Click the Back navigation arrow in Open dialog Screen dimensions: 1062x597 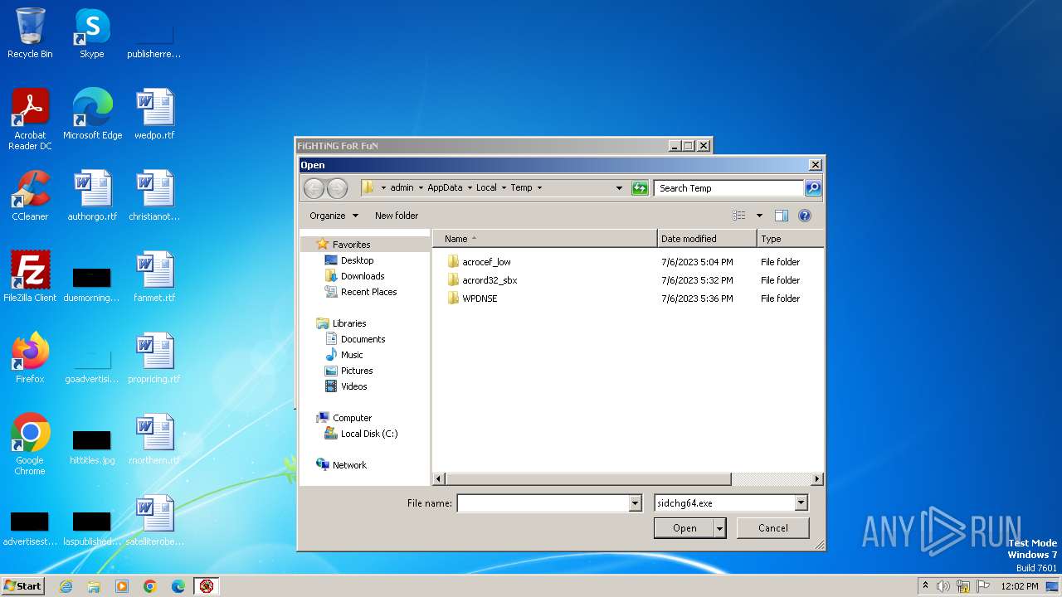(x=314, y=188)
